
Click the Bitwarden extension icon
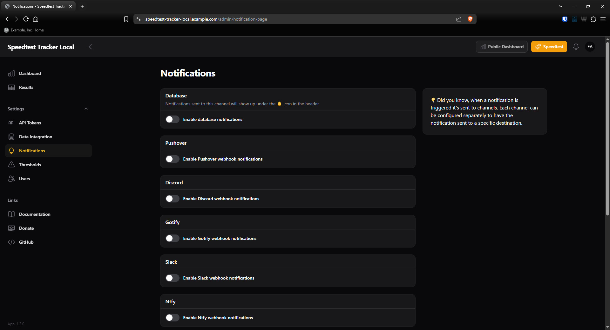tap(565, 19)
